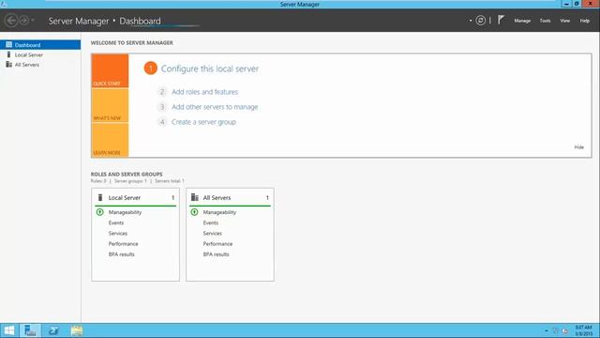Open the Local Server tile header
Image resolution: width=600 pixels, height=338 pixels.
135,198
